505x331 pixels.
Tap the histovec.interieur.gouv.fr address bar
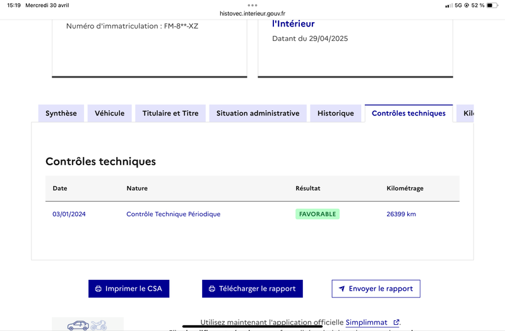click(252, 13)
